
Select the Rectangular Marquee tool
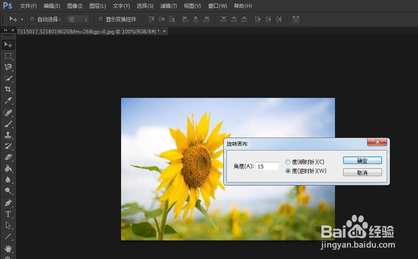coord(8,56)
